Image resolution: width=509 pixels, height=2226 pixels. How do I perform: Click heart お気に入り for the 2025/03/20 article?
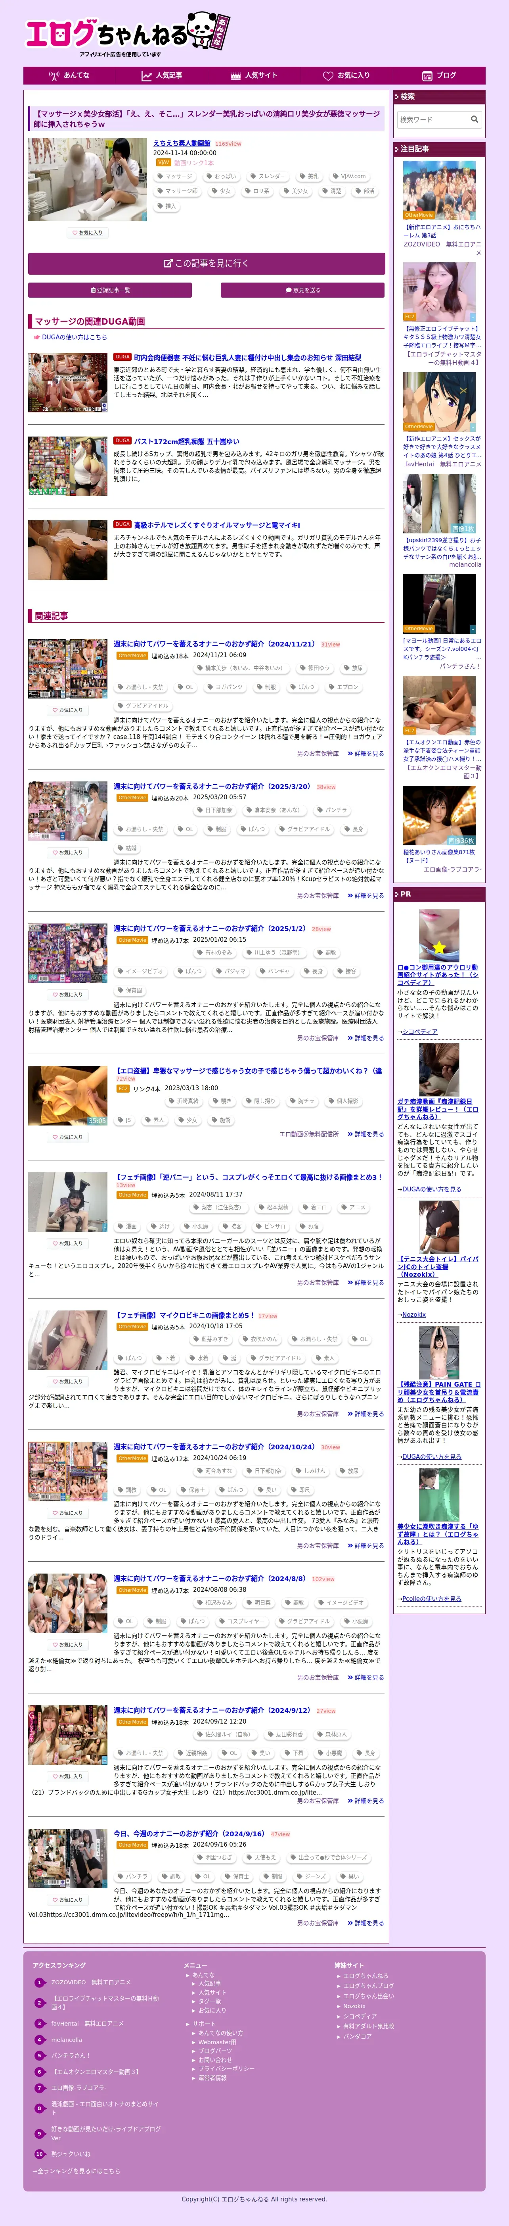(67, 852)
